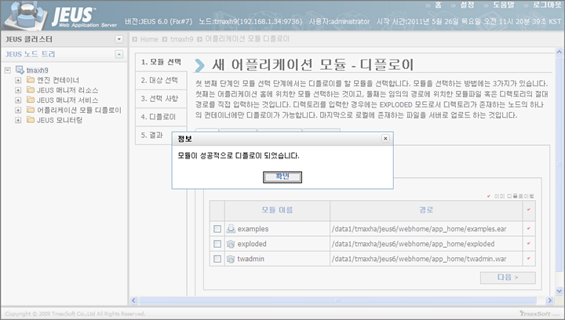Click the exploded module icon

click(x=231, y=244)
